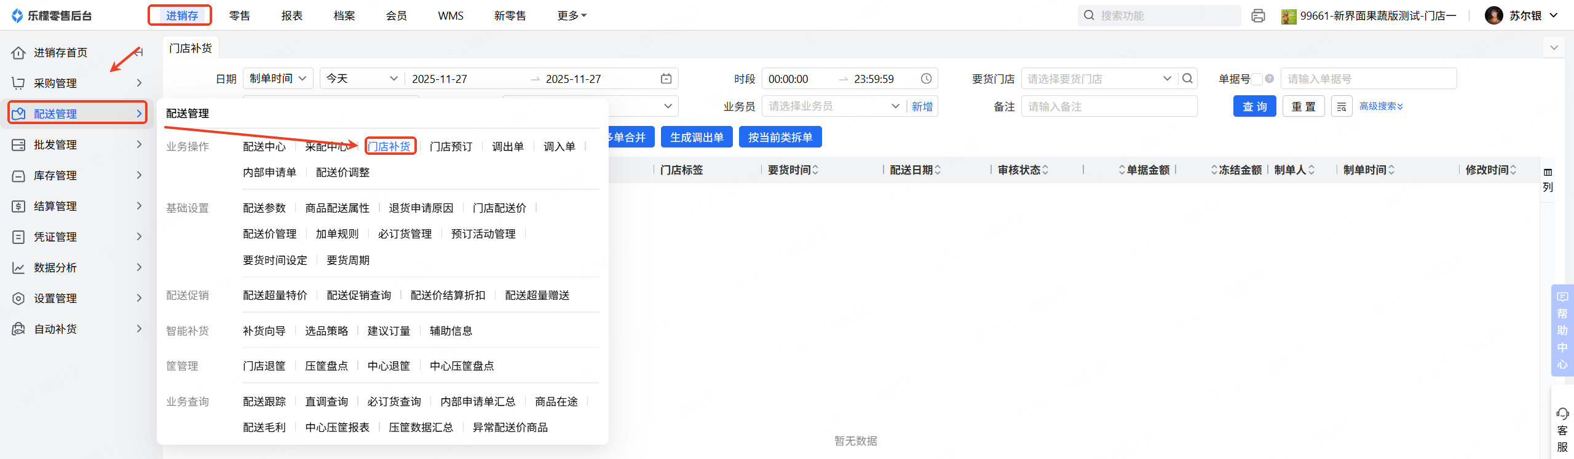Open the 列 column settings icon

pos(1548,173)
